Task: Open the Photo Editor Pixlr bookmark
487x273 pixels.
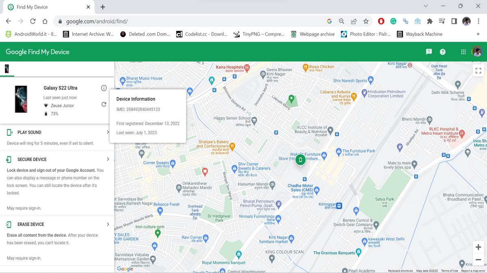Action: click(366, 34)
